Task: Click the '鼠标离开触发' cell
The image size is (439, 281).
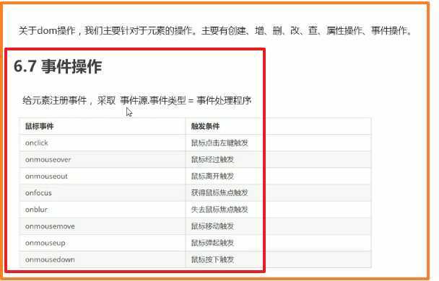Action: coord(278,177)
